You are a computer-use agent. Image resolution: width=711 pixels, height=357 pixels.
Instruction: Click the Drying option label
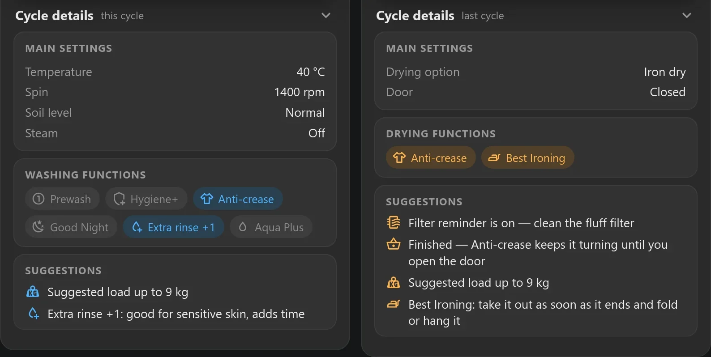click(423, 72)
